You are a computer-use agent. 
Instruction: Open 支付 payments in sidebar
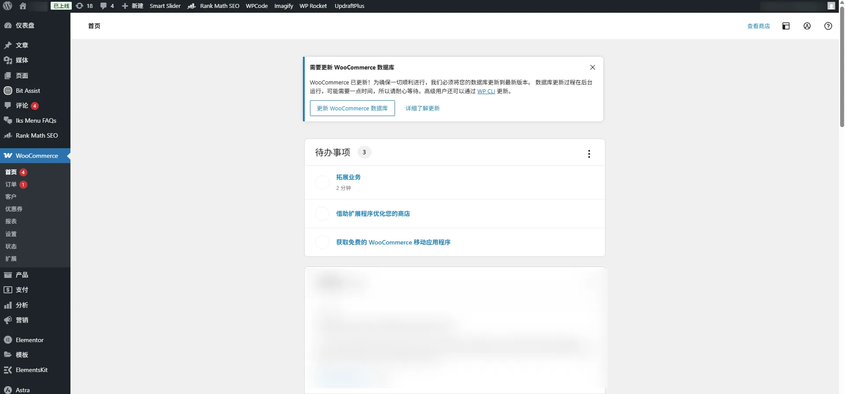click(35, 290)
